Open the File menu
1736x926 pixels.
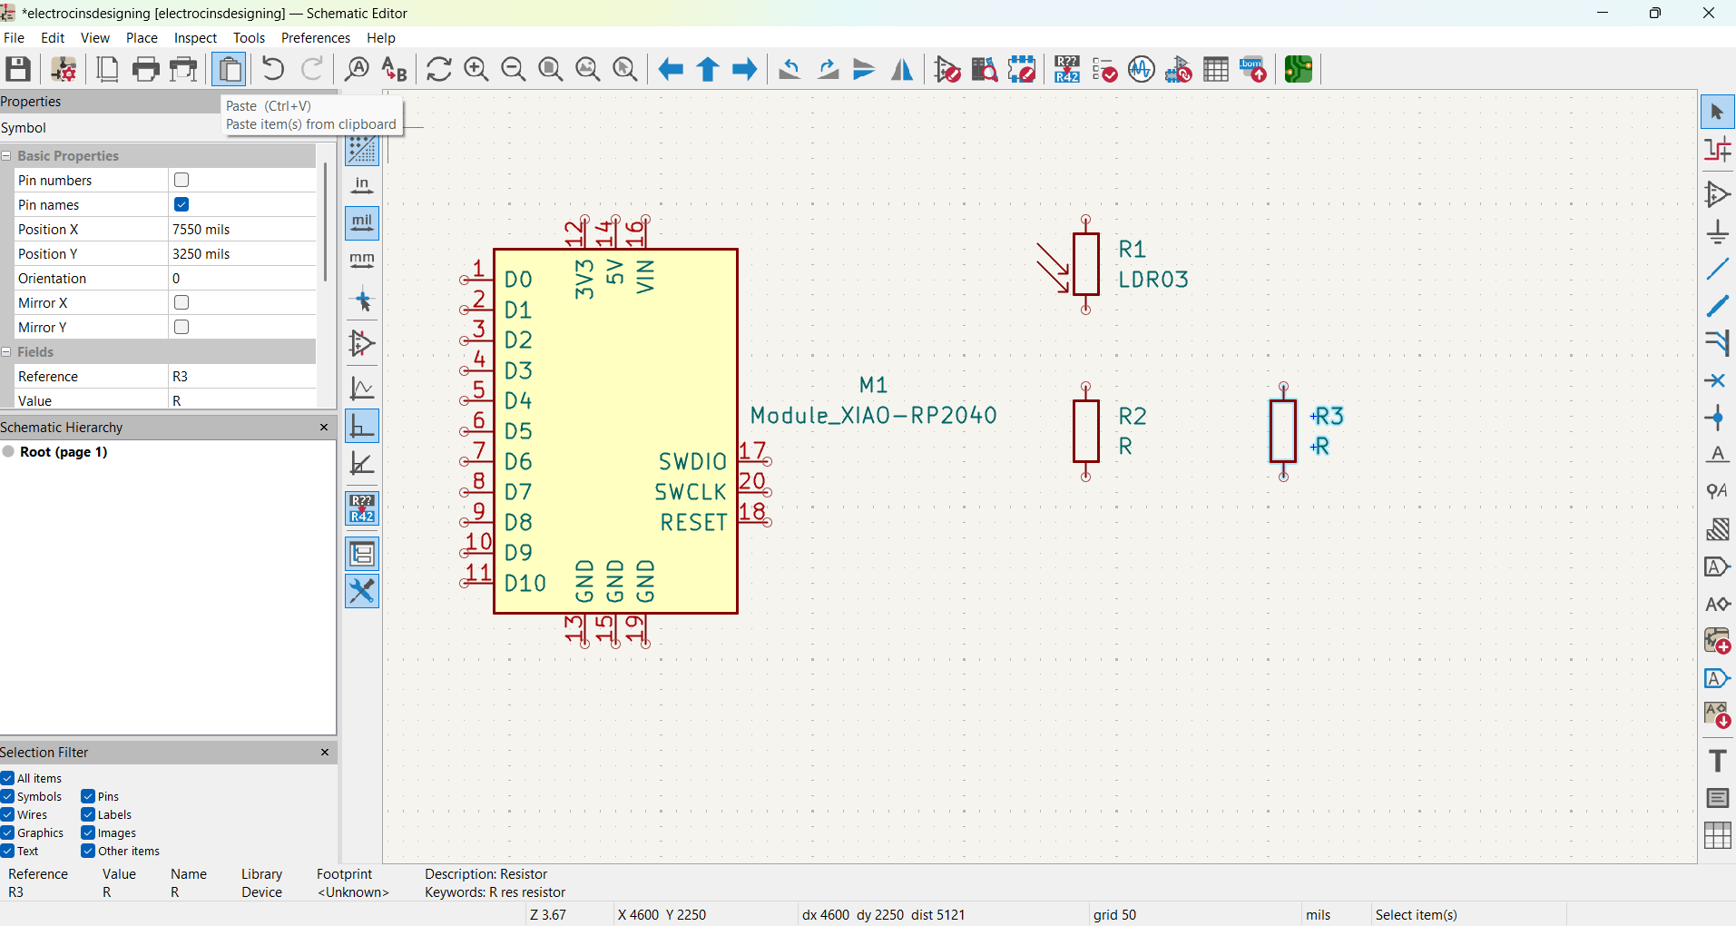point(15,37)
